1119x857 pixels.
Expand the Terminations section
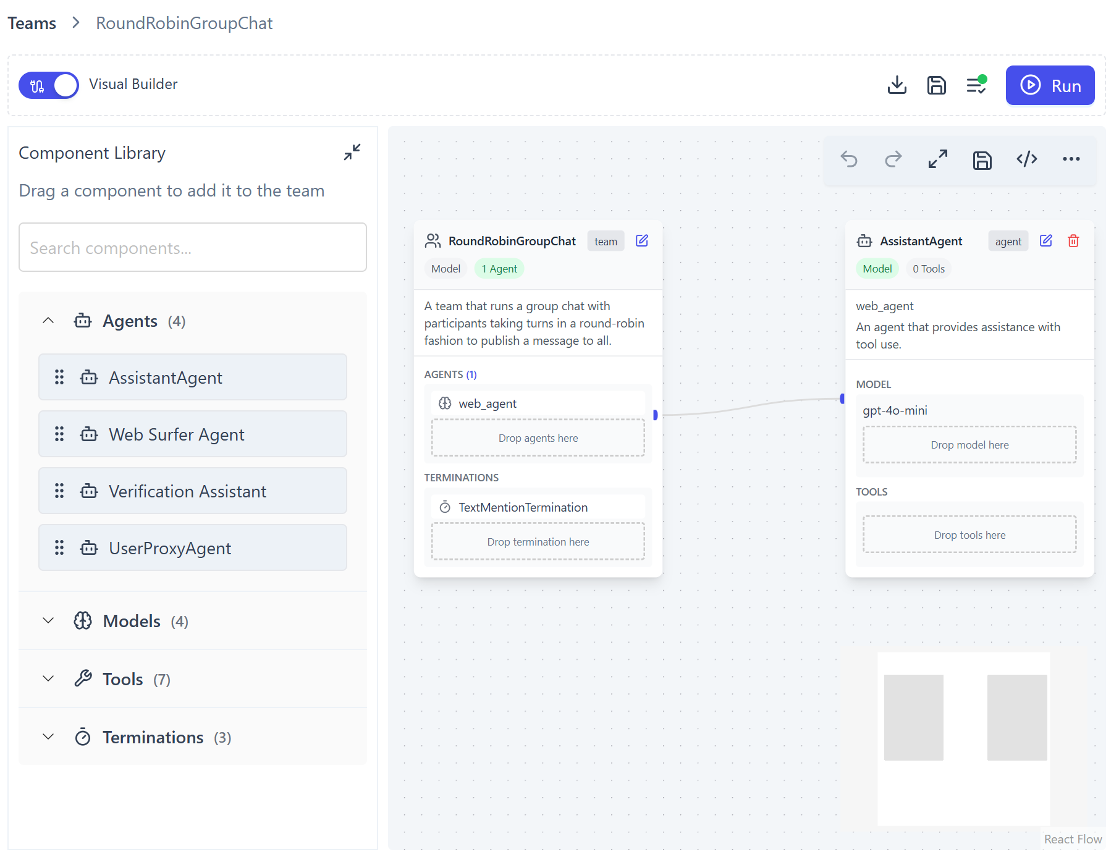48,737
